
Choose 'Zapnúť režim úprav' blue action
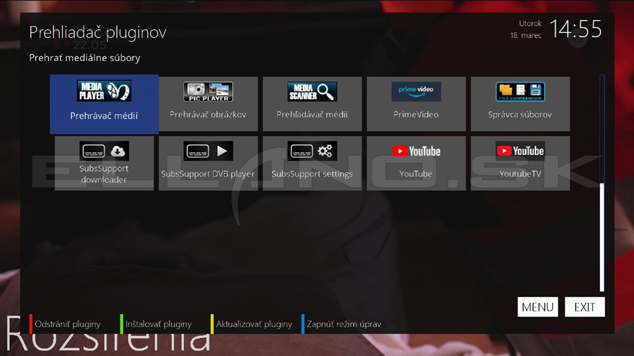pos(344,324)
